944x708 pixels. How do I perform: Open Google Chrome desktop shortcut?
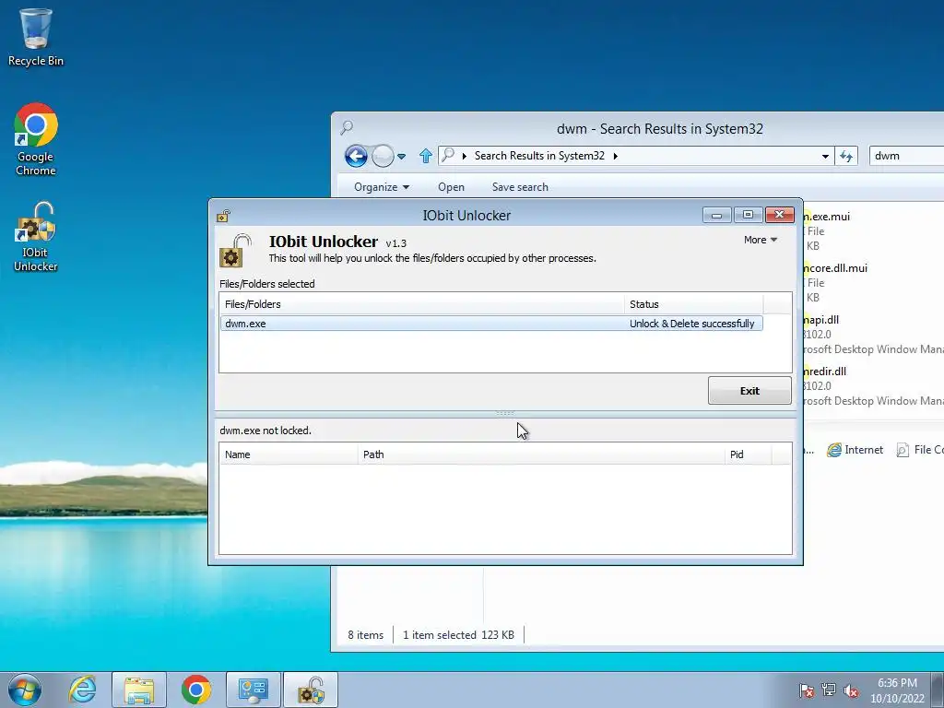coord(36,139)
